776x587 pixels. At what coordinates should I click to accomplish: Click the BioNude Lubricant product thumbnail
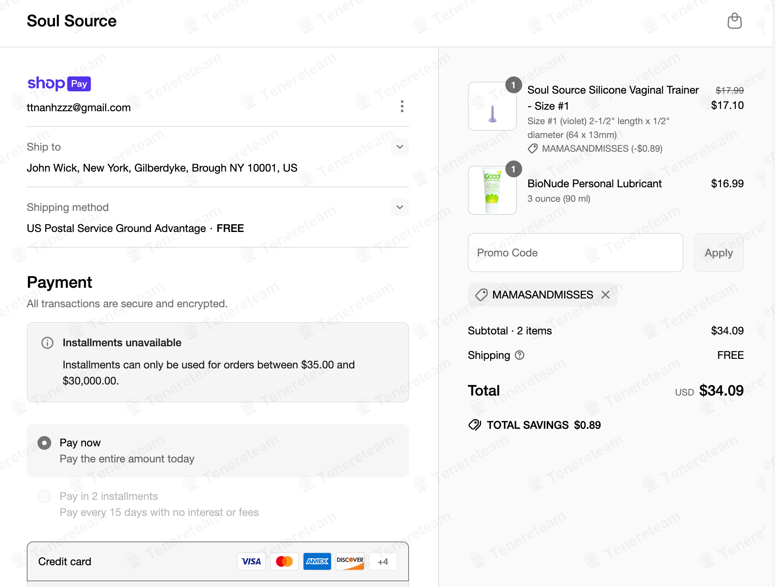[x=492, y=190]
